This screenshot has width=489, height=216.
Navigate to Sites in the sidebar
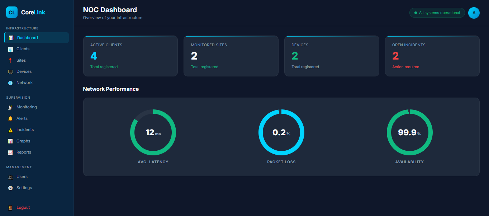[x=37, y=60]
